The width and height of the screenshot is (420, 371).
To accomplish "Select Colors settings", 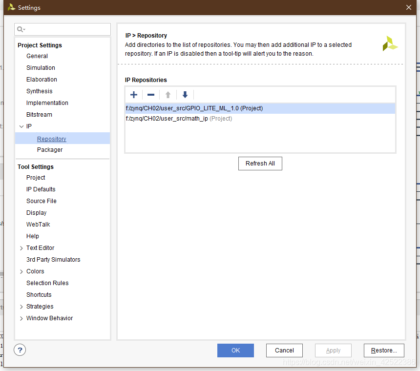I will click(35, 271).
